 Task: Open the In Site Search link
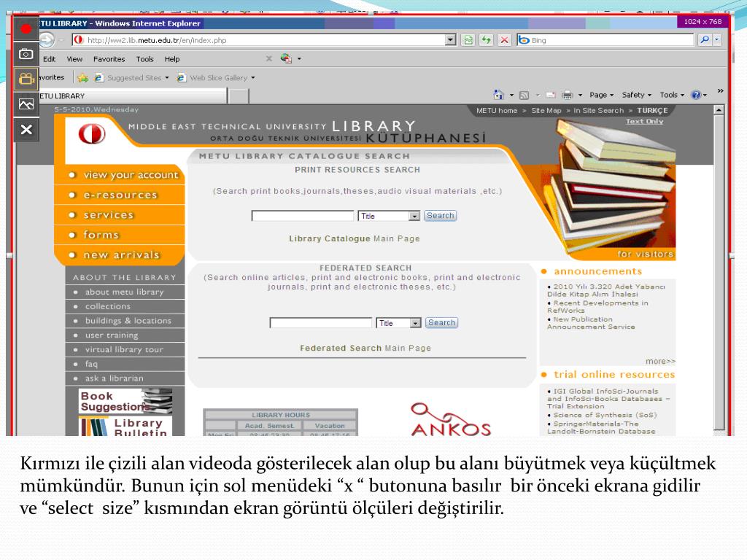598,111
